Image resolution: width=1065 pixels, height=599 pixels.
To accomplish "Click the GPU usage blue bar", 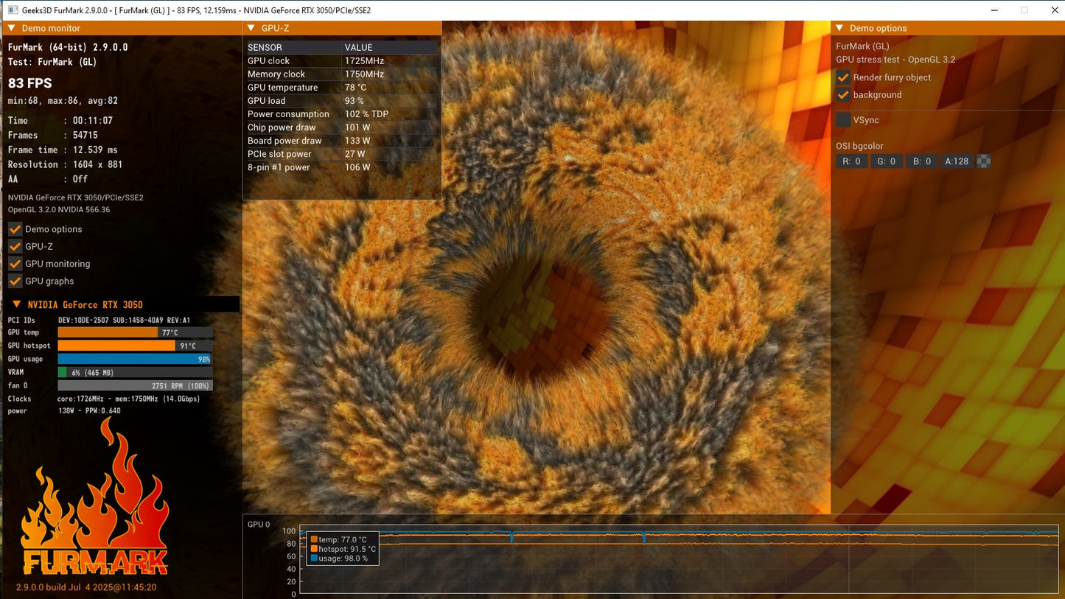I will pos(135,359).
